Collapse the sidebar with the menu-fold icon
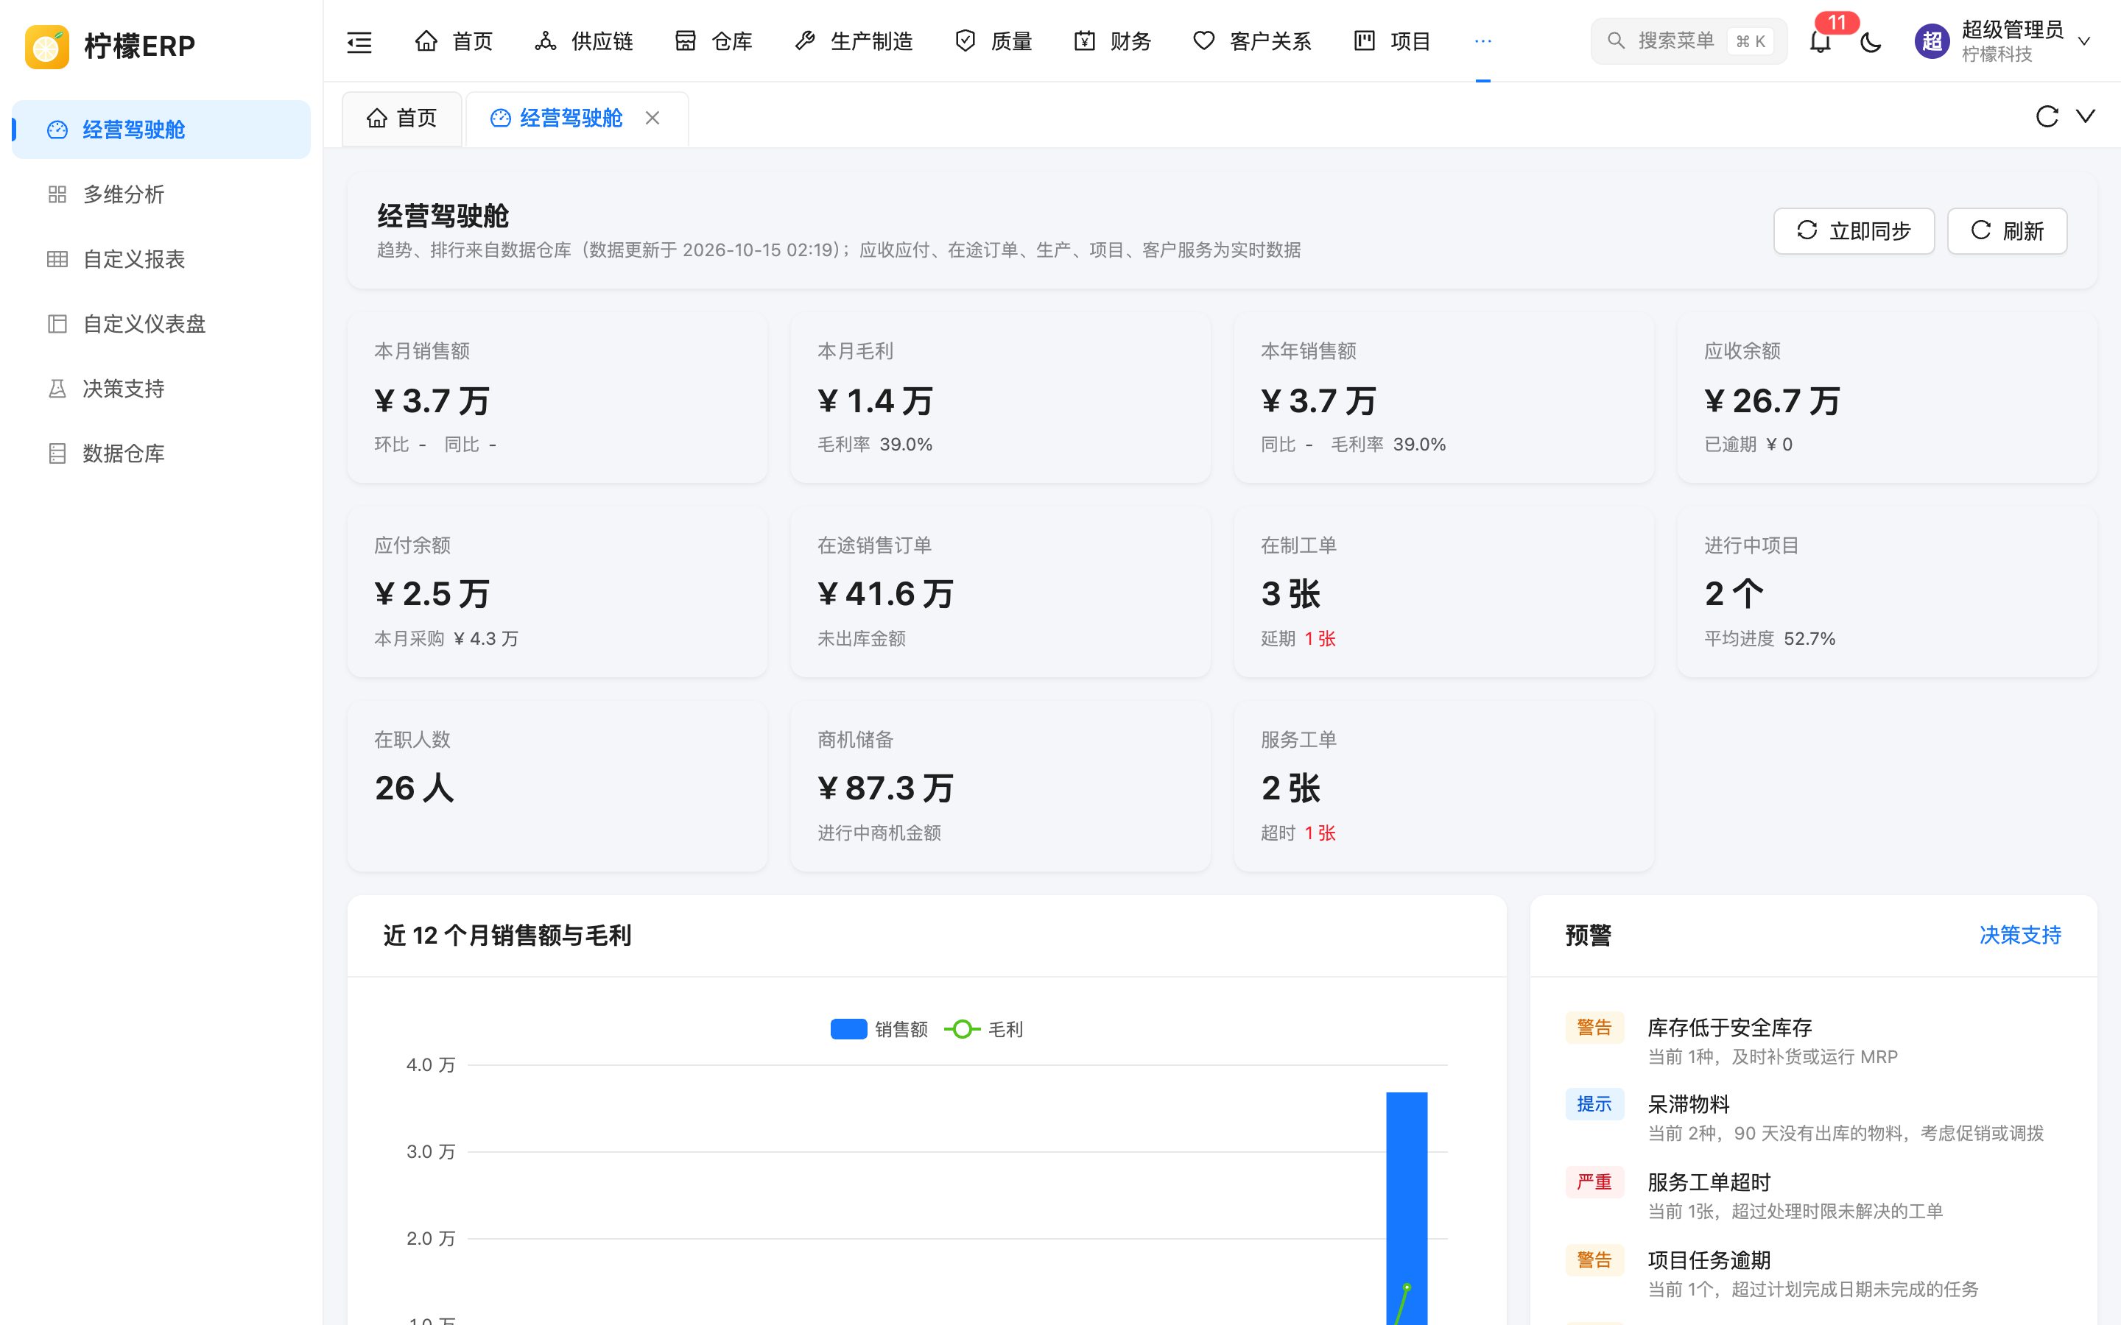 [359, 41]
